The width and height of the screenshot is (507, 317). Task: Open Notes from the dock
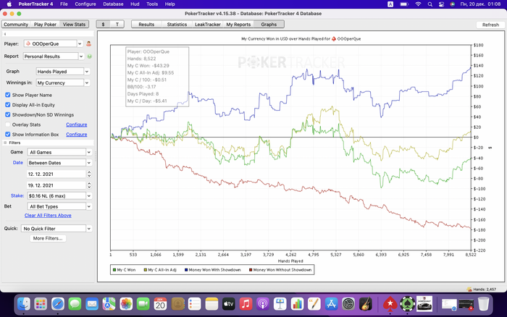211,304
